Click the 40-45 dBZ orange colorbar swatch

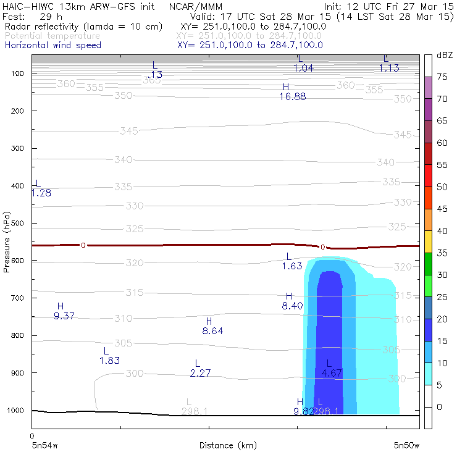click(428, 220)
